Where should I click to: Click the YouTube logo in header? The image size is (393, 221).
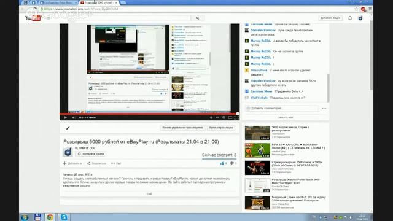(x=33, y=18)
